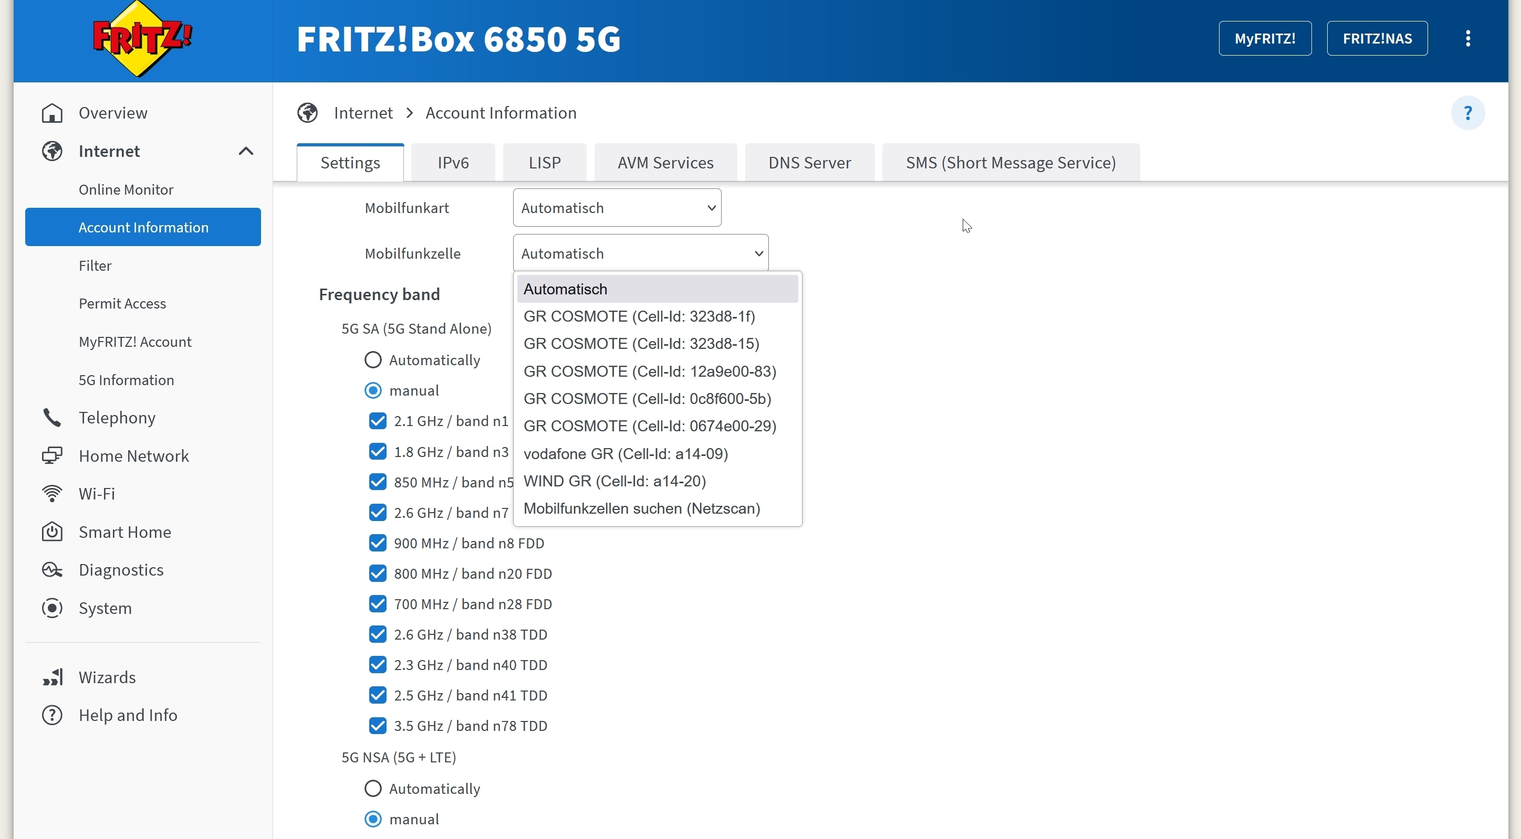Click the FRITZ! logo

click(x=142, y=39)
